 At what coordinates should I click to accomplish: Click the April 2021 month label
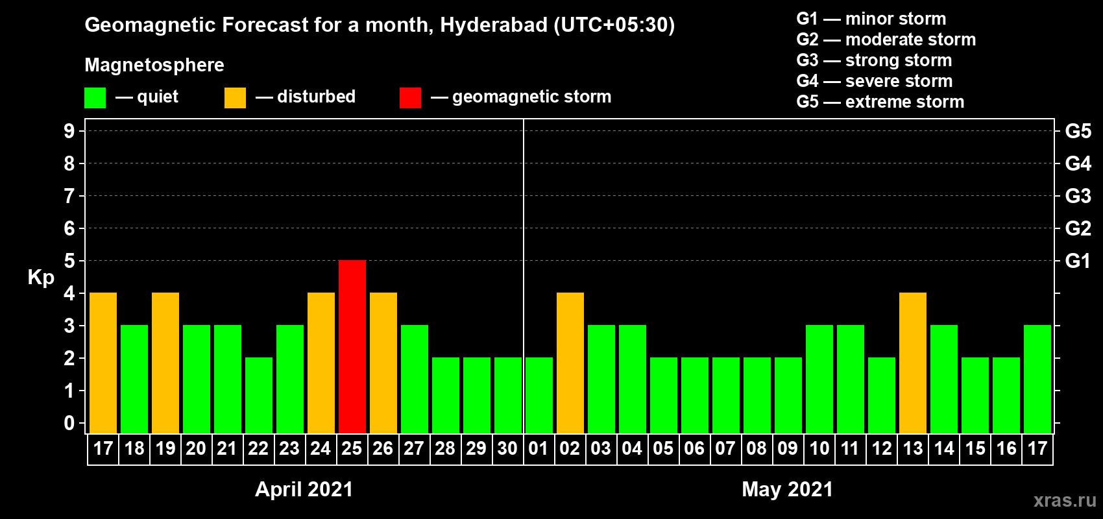pyautogui.click(x=304, y=489)
